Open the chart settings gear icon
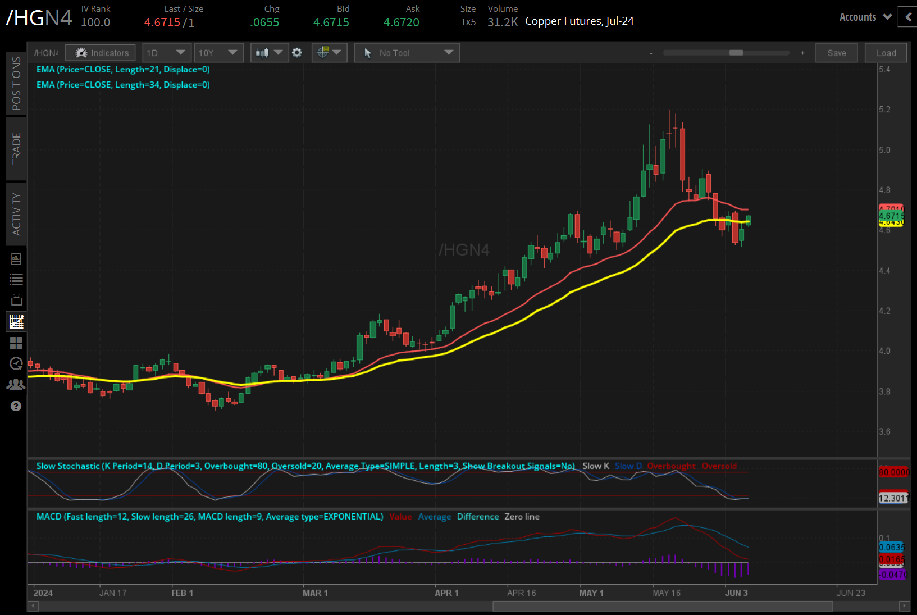 pos(297,53)
